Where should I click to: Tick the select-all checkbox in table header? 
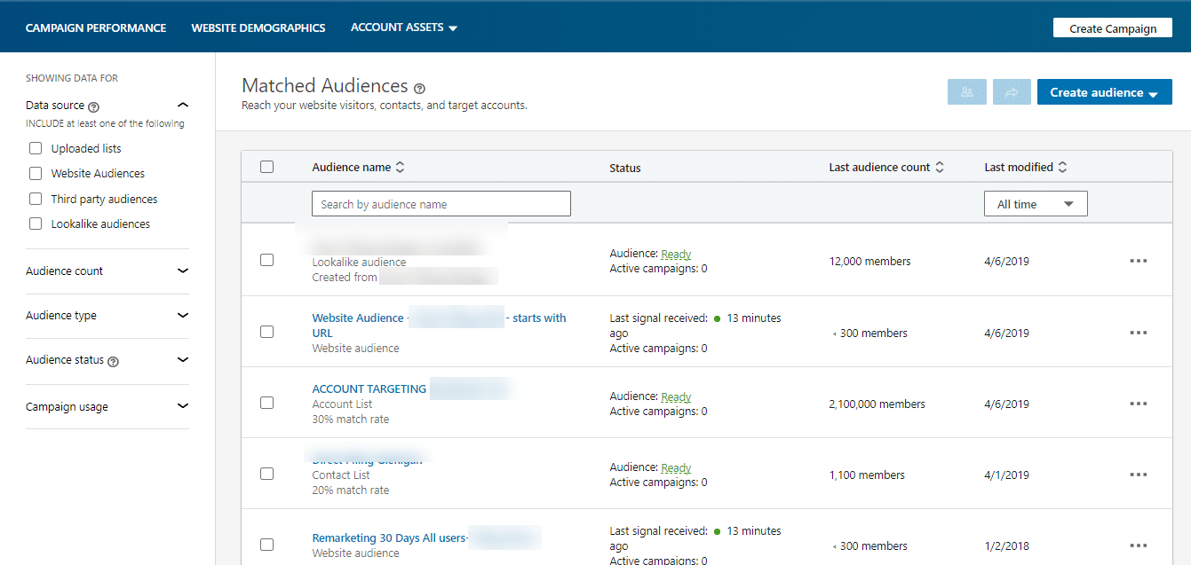[266, 167]
